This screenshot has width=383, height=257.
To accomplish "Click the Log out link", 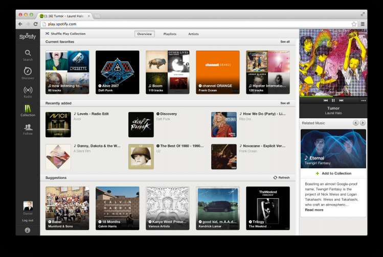I will 28,220.
